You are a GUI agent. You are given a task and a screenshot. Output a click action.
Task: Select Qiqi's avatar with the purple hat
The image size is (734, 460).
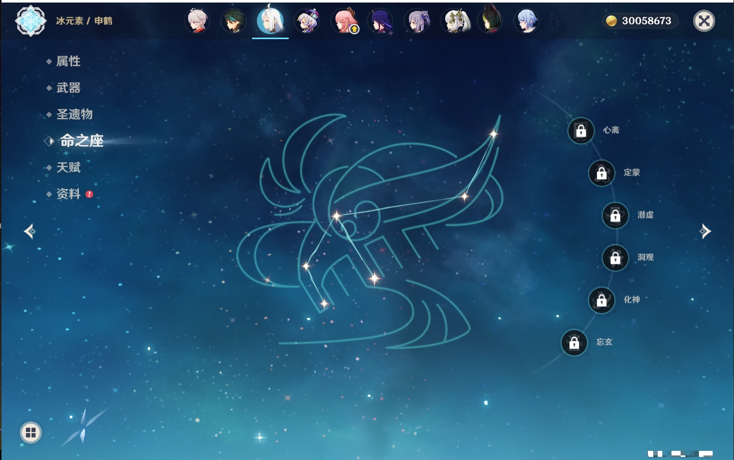pyautogui.click(x=307, y=21)
